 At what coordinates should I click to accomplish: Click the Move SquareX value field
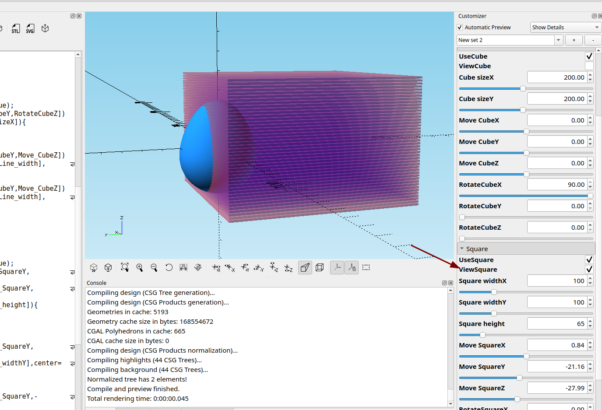point(557,345)
